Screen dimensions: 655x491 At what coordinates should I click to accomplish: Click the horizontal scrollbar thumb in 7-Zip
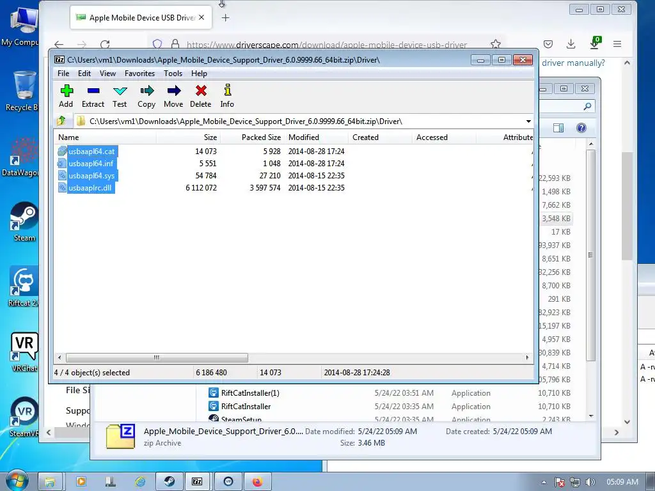(157, 357)
